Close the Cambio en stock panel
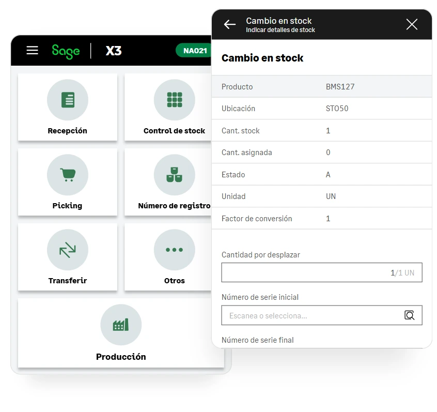437x412 pixels. (x=412, y=24)
